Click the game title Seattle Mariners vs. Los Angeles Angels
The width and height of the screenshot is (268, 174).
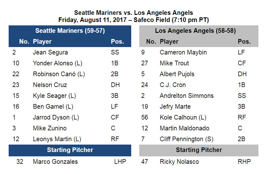click(x=133, y=13)
